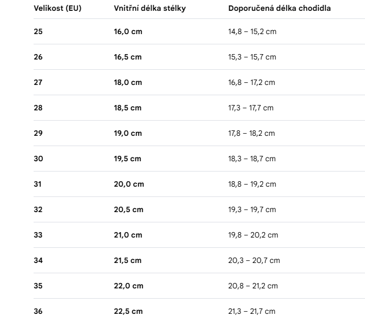Click the 18,3 – 18,7 cm foot length

252,159
